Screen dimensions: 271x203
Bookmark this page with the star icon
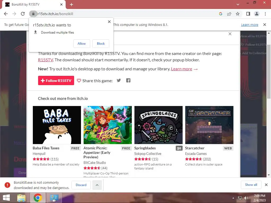coord(238,14)
